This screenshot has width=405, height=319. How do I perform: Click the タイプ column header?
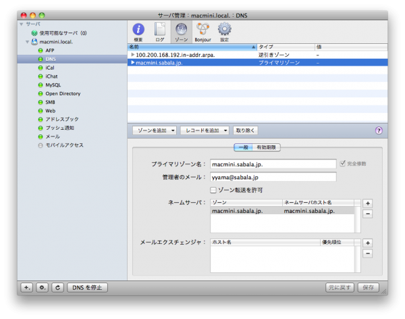(286, 47)
